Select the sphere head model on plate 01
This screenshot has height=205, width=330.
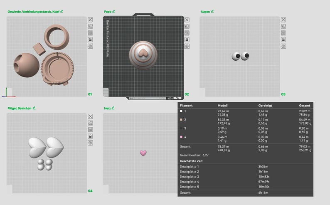(x=26, y=65)
